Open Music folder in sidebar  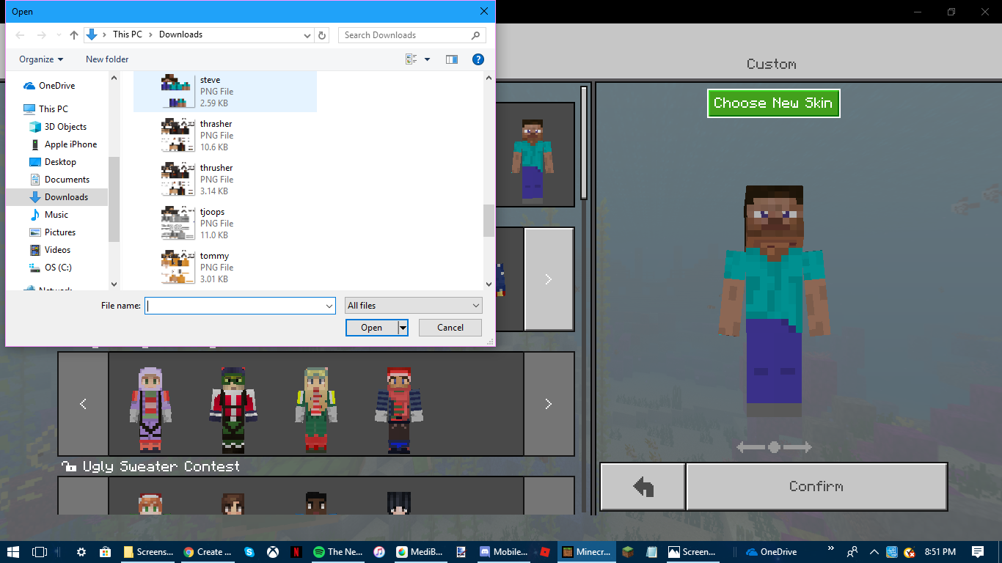point(56,215)
